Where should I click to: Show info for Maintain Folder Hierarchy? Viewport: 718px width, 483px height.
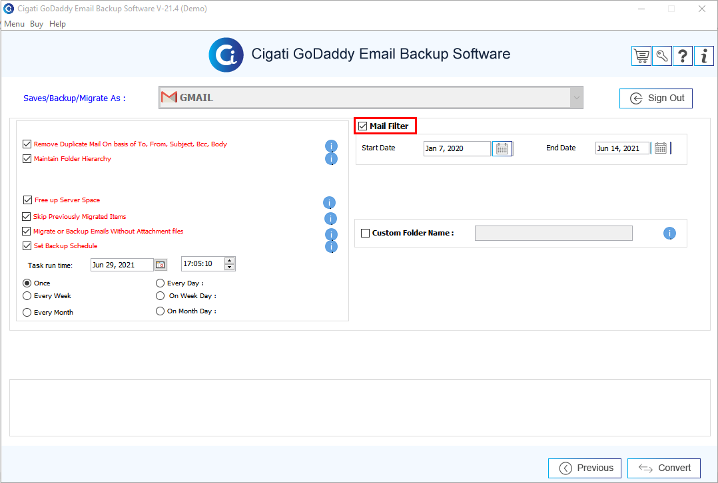click(331, 159)
